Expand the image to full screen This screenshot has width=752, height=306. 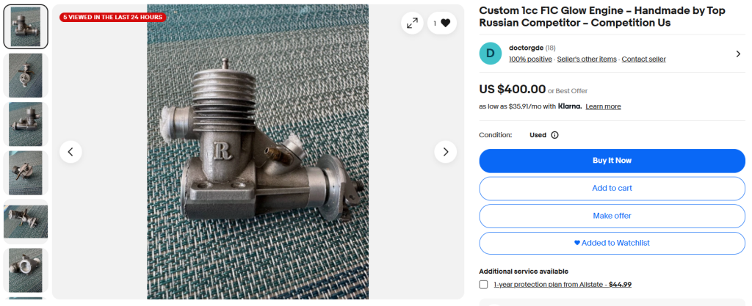pyautogui.click(x=412, y=23)
